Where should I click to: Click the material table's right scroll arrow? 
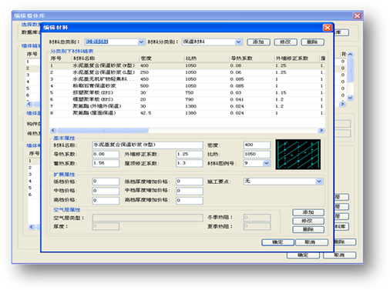[x=321, y=130]
